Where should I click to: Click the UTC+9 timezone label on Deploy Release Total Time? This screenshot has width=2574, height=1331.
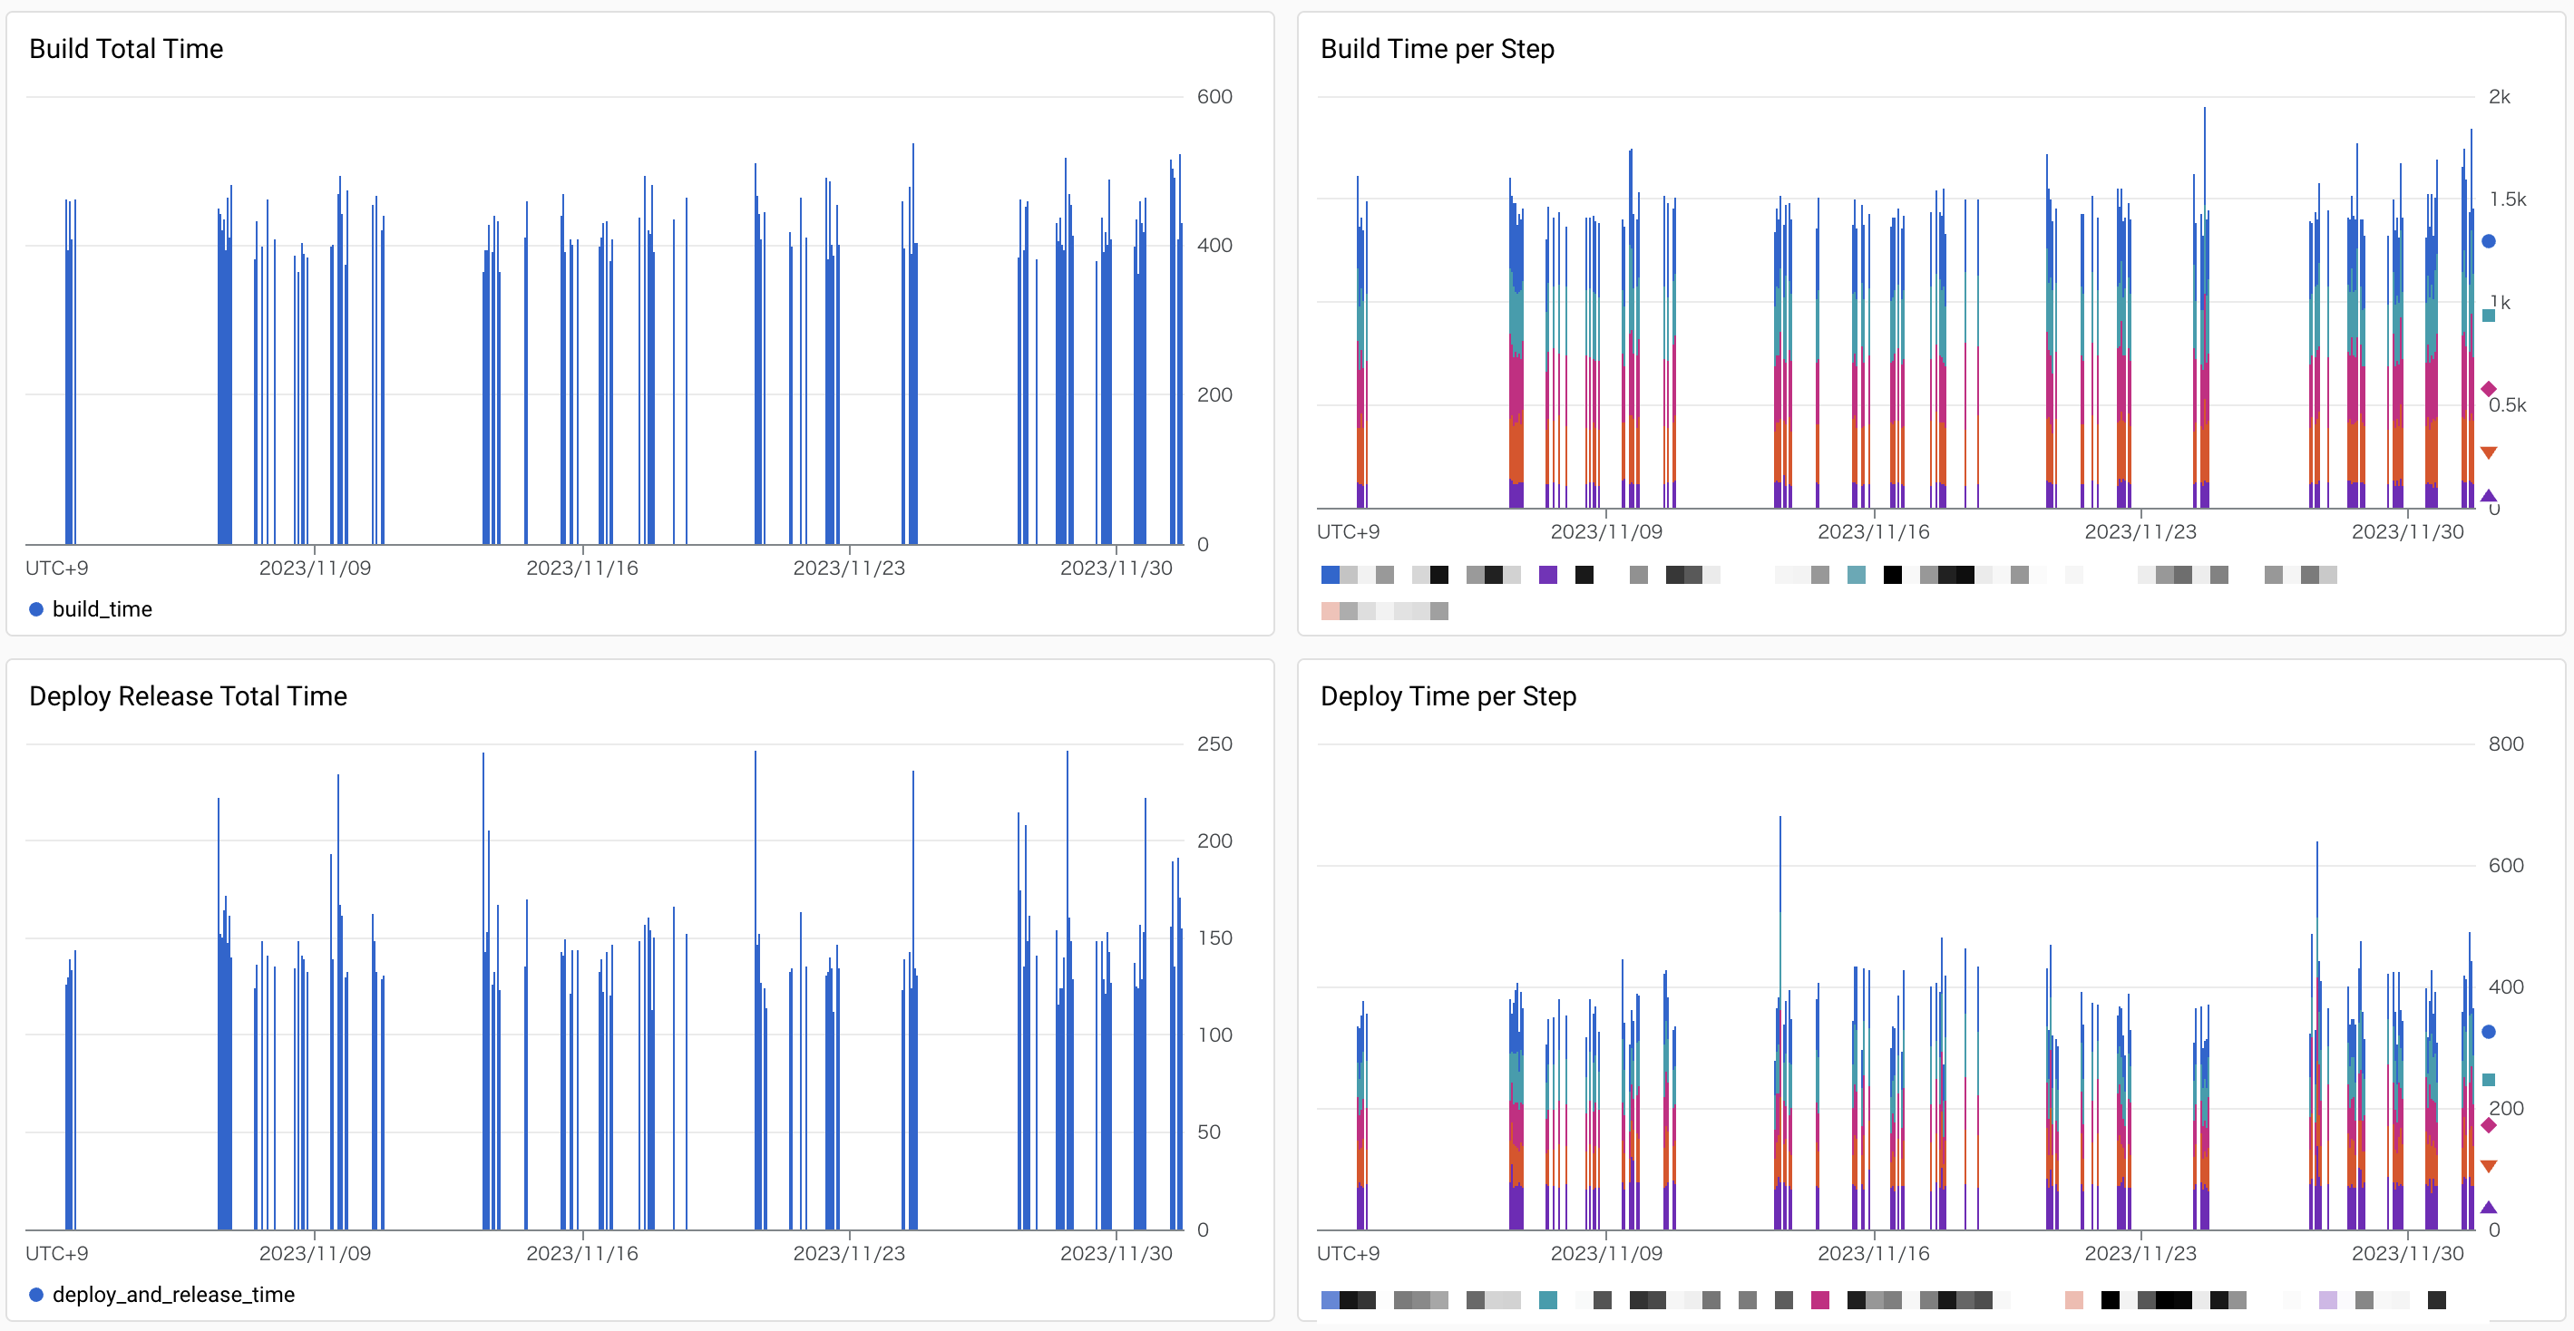tap(56, 1252)
